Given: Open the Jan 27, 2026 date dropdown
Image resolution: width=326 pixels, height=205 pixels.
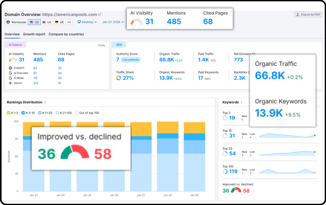Looking at the screenshot, I should (113, 22).
